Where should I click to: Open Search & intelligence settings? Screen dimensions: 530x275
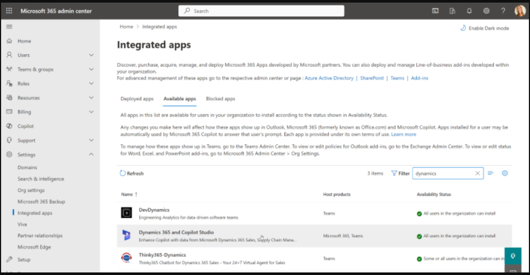pyautogui.click(x=41, y=179)
